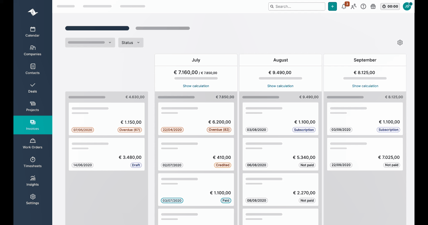Viewport: 428px width, 225px height.
Task: Show calculation for August
Action: (280, 86)
